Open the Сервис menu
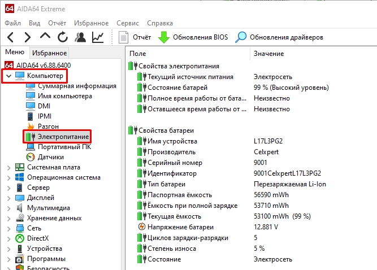The width and height of the screenshot is (377, 270). (x=128, y=23)
